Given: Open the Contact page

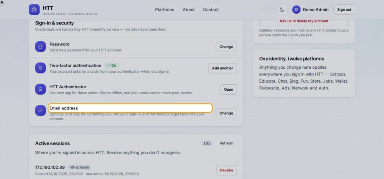Looking at the screenshot, I should (211, 10).
